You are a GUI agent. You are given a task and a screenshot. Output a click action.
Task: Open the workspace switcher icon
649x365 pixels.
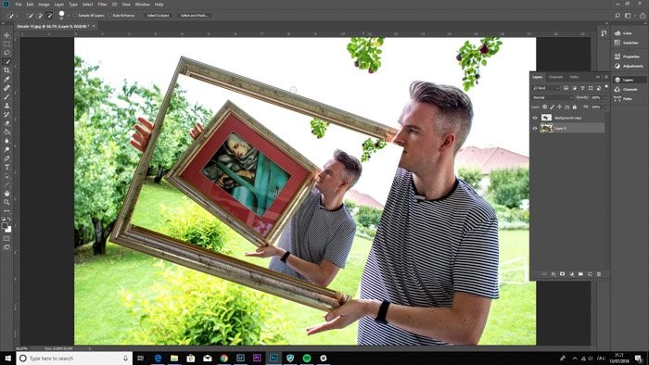(x=628, y=16)
